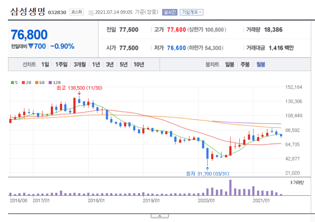Click the 실시간 real-time badge
The image size is (315, 222).
tap(170, 12)
